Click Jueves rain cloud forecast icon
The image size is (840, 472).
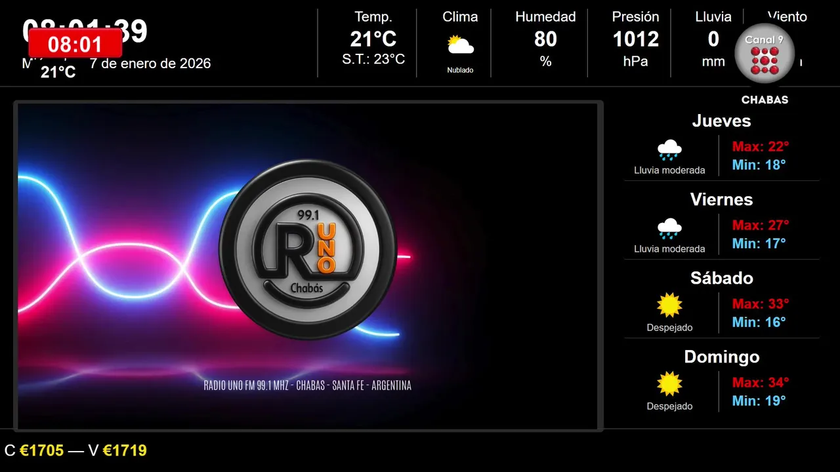click(669, 150)
